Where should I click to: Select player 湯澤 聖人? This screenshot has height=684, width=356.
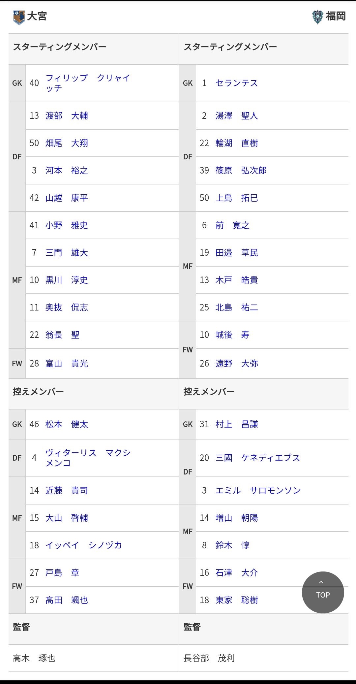(x=237, y=116)
